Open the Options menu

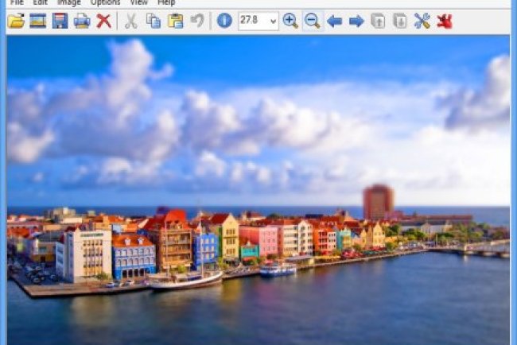pos(106,2)
